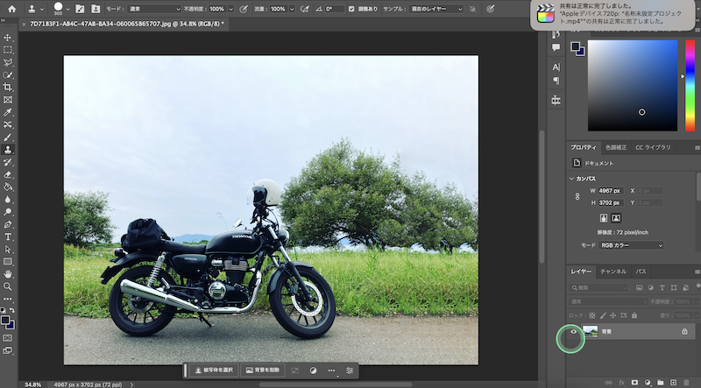Select the Paint Bucket tool
Viewport: 701px width, 388px height.
8,187
